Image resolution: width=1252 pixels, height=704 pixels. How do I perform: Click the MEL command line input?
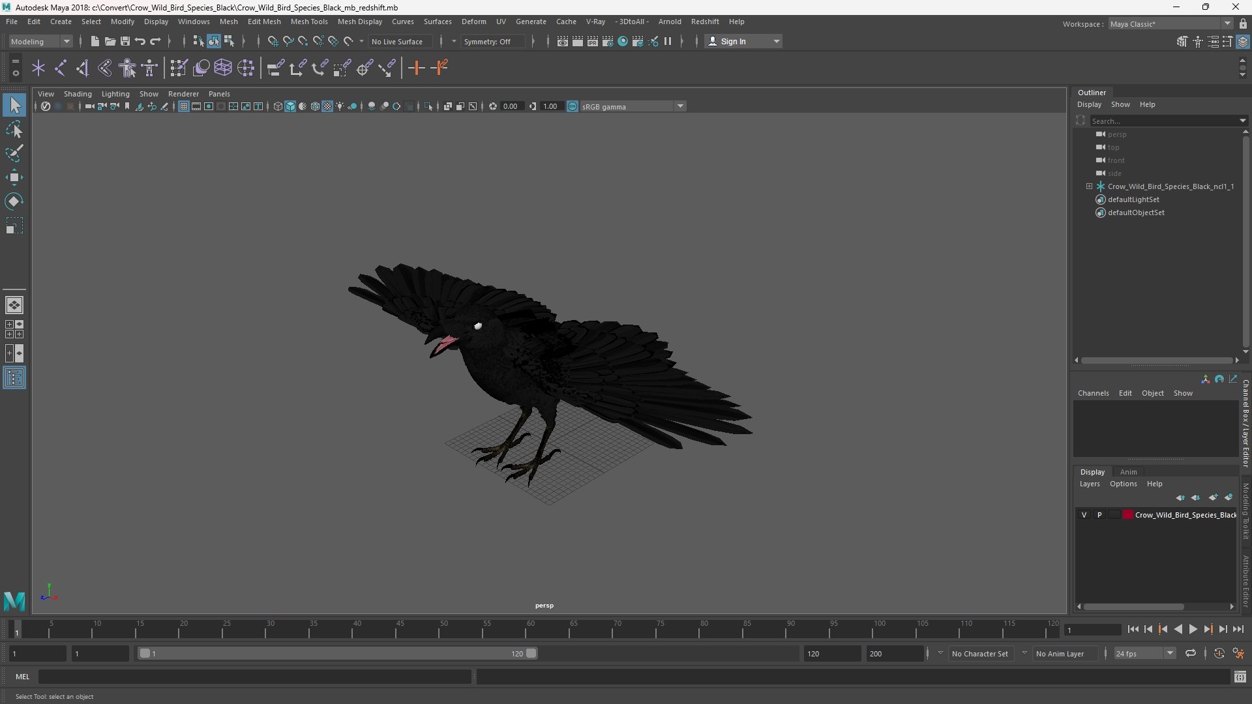tap(254, 677)
